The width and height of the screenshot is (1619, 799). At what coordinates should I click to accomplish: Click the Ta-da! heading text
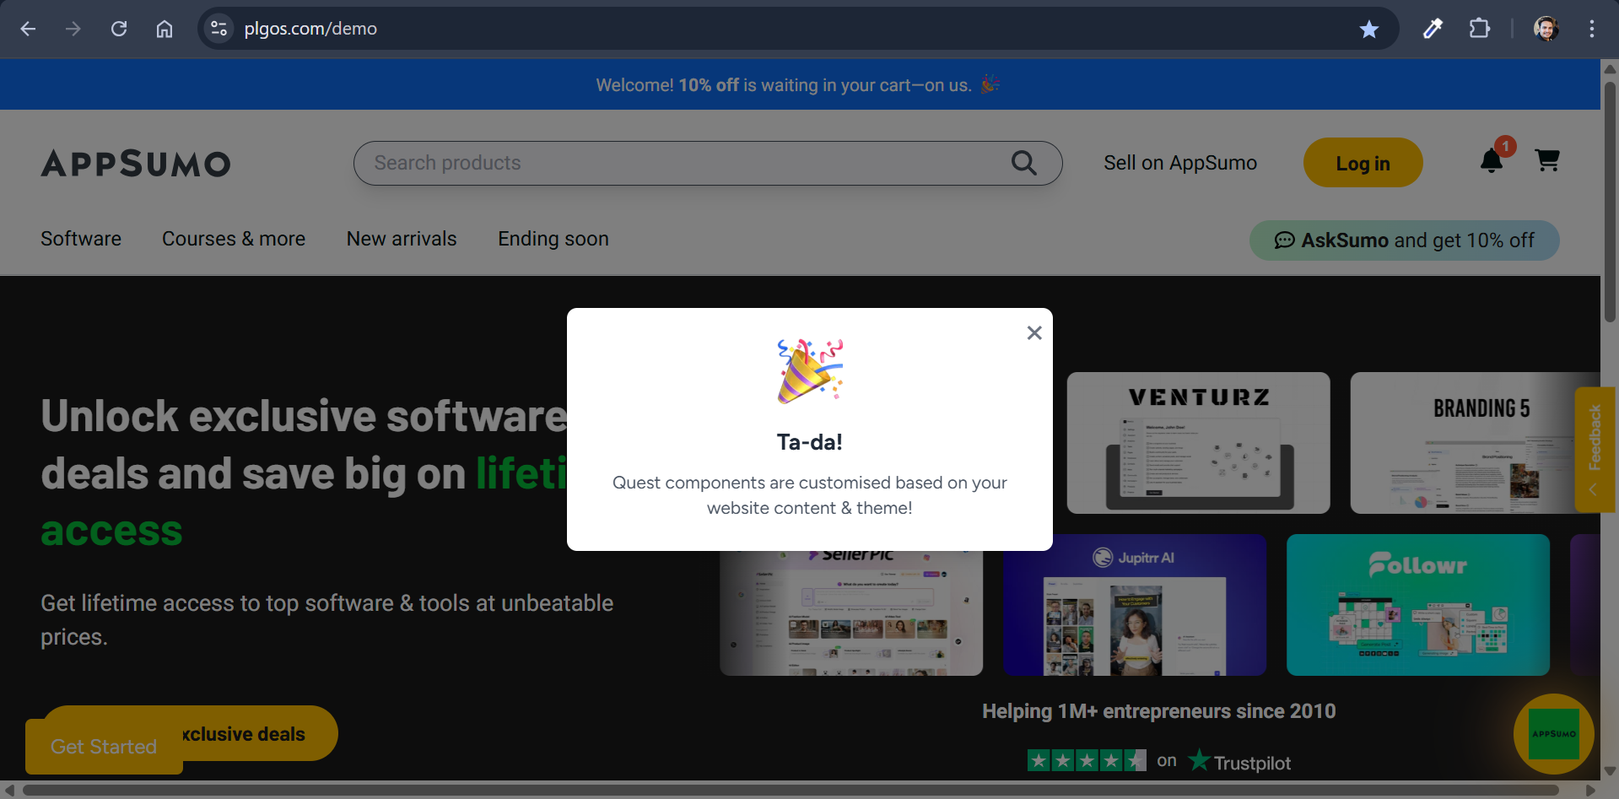coord(810,442)
